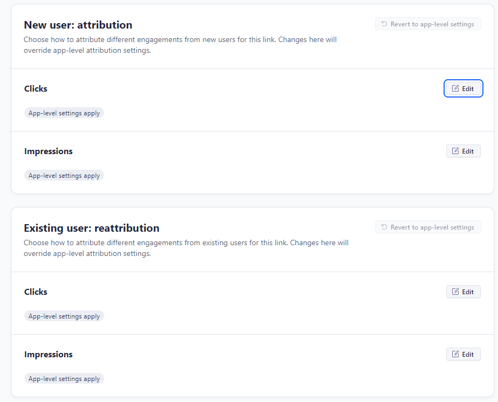Select the 'Existing user: reattribution' heading
The image size is (498, 402).
tap(92, 228)
